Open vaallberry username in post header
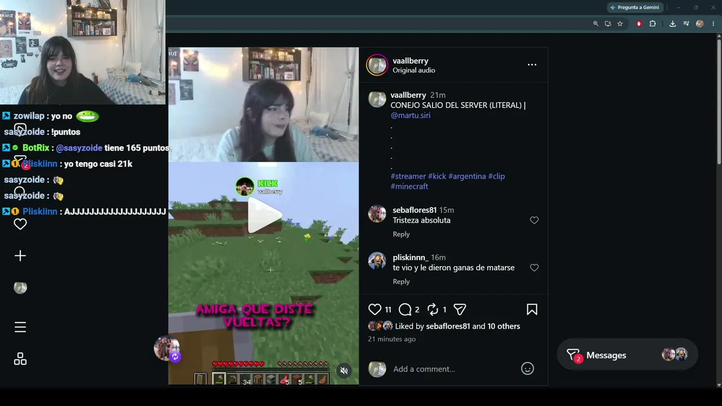 coord(411,60)
